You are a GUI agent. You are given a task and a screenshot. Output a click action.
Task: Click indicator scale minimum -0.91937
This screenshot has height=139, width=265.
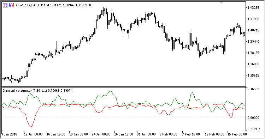253,129
